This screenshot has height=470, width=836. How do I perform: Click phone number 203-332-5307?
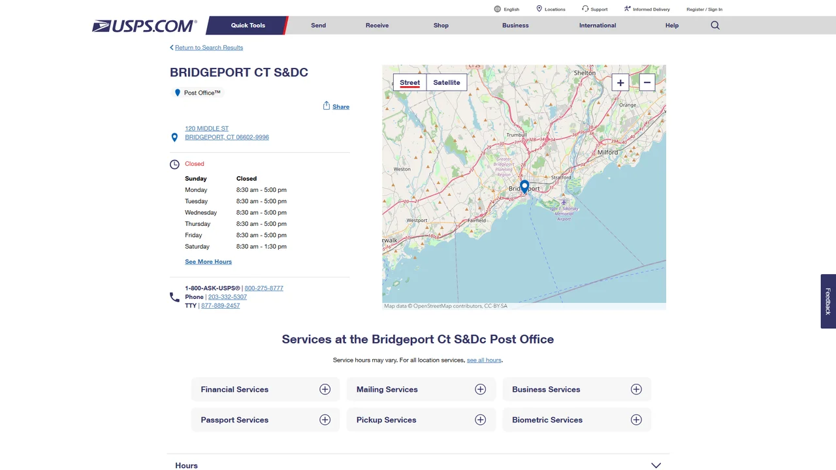[227, 297]
